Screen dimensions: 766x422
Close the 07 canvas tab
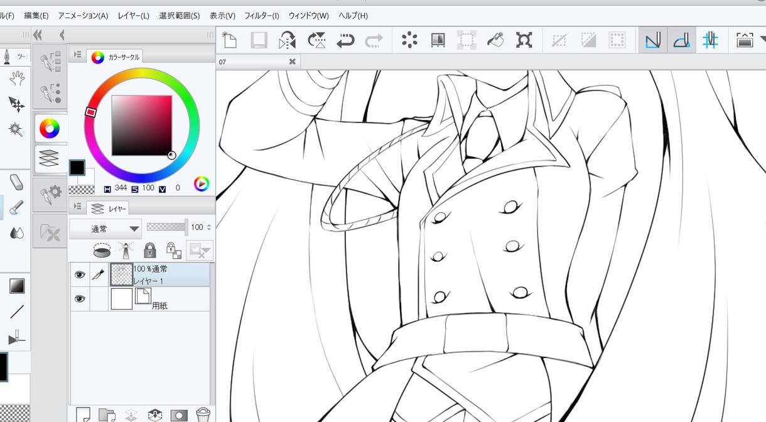click(292, 62)
